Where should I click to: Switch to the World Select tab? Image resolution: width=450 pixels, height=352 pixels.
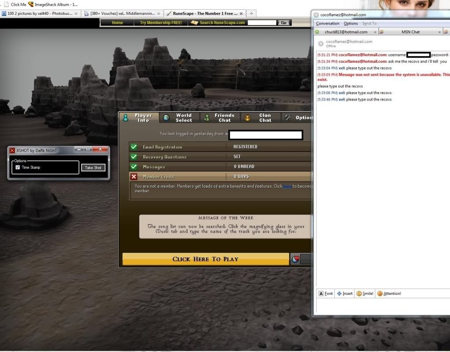click(179, 118)
